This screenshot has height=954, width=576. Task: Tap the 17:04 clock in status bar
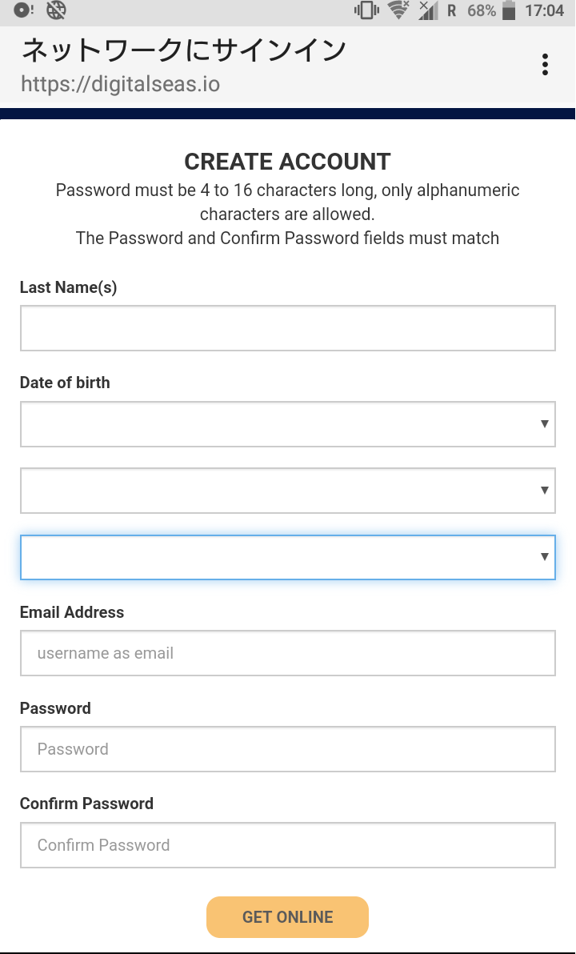point(544,11)
